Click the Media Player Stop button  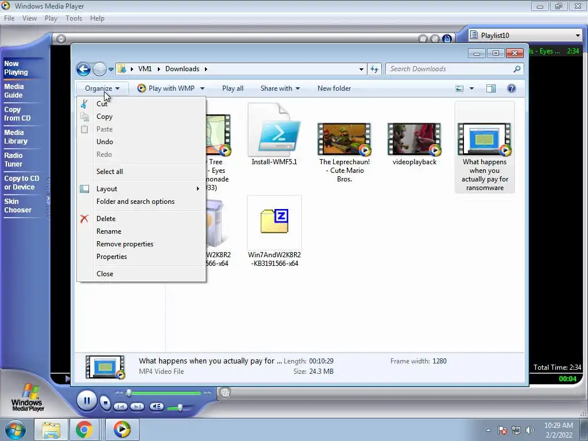106,403
